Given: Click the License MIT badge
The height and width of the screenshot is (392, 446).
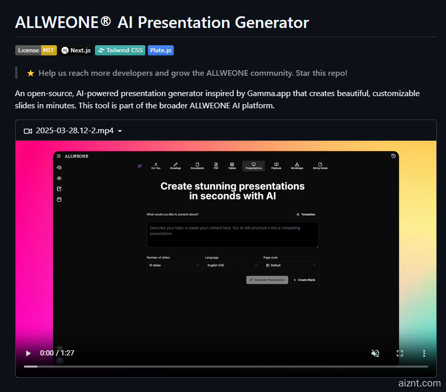Looking at the screenshot, I should click(x=36, y=50).
